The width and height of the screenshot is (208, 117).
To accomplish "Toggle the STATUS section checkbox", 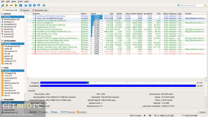I will click(x=2, y=14).
